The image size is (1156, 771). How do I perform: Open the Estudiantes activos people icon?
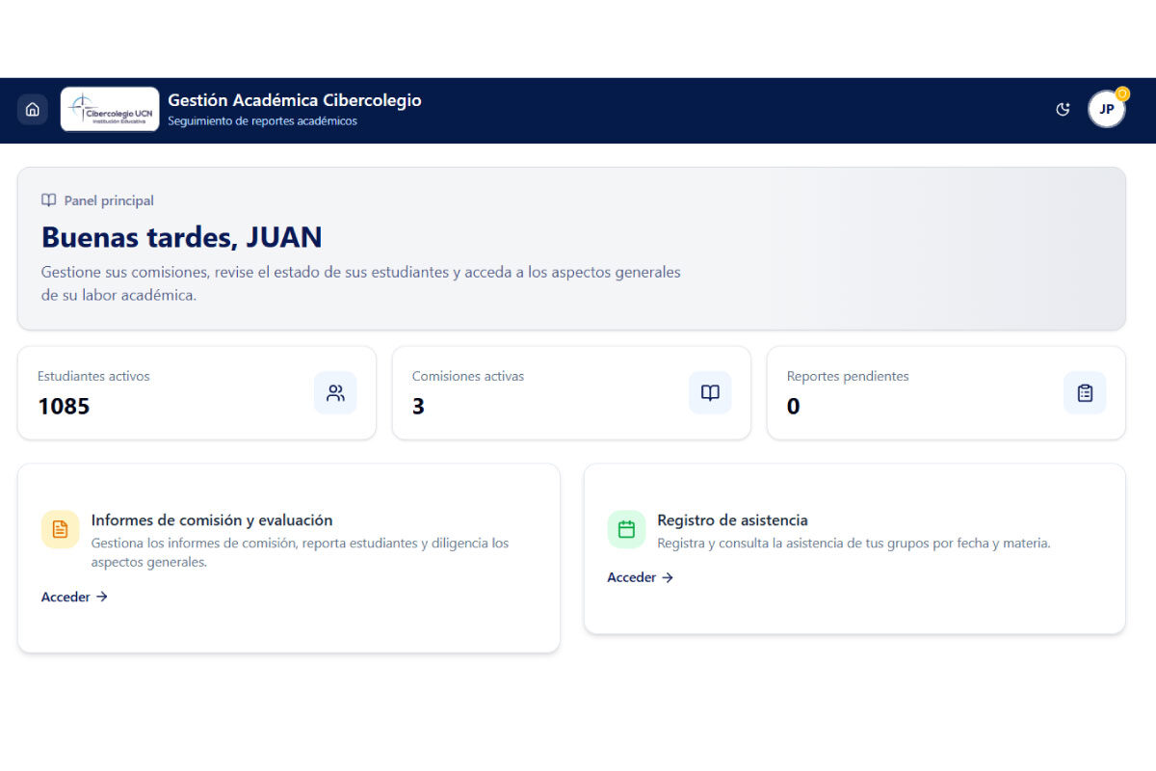pyautogui.click(x=335, y=392)
